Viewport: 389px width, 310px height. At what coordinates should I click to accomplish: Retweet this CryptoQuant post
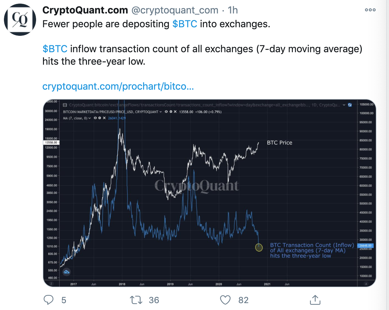(x=136, y=300)
